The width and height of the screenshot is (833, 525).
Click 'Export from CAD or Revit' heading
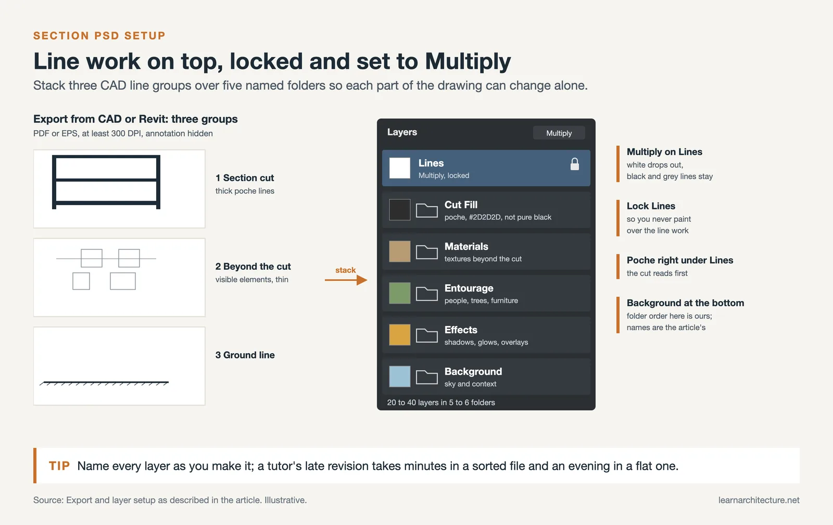pos(135,119)
